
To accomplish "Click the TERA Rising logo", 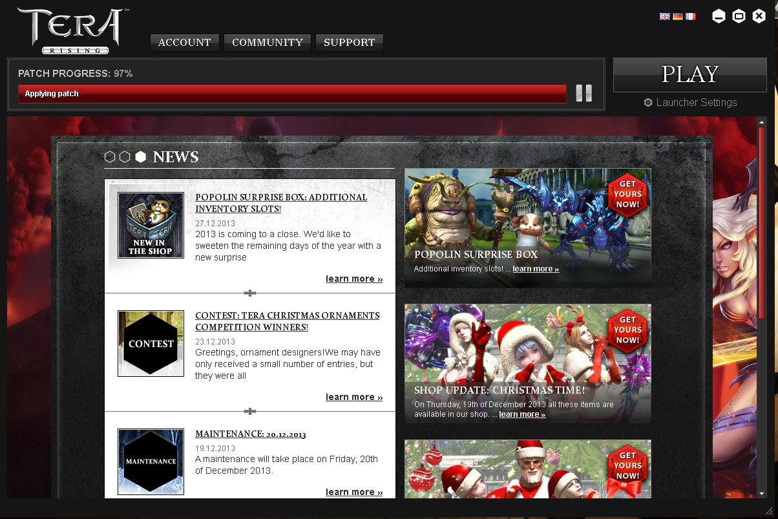I will click(72, 30).
